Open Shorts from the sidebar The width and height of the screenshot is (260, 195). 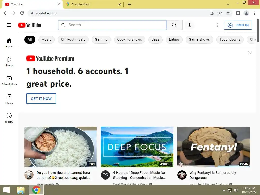tap(9, 61)
